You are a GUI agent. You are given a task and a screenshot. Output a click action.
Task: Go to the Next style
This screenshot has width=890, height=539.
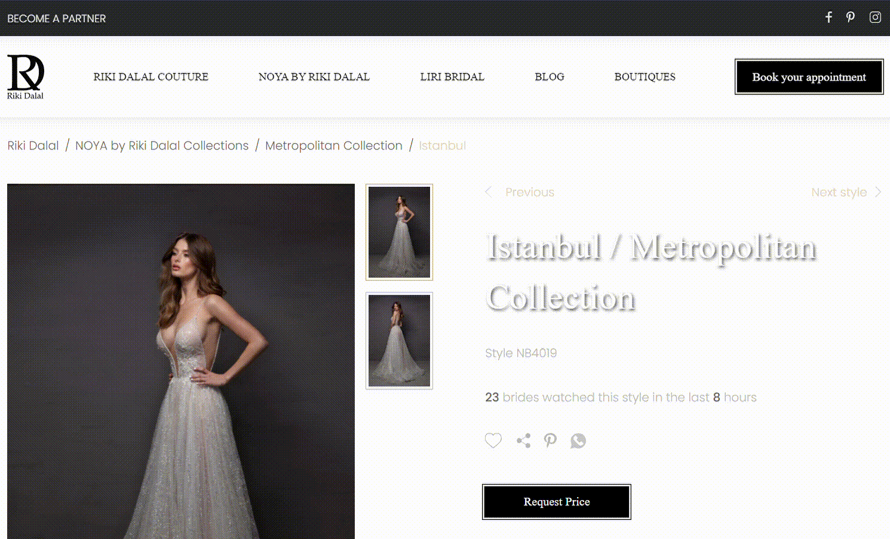tap(839, 192)
